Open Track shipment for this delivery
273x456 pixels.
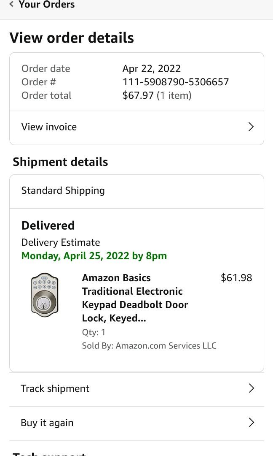55,388
